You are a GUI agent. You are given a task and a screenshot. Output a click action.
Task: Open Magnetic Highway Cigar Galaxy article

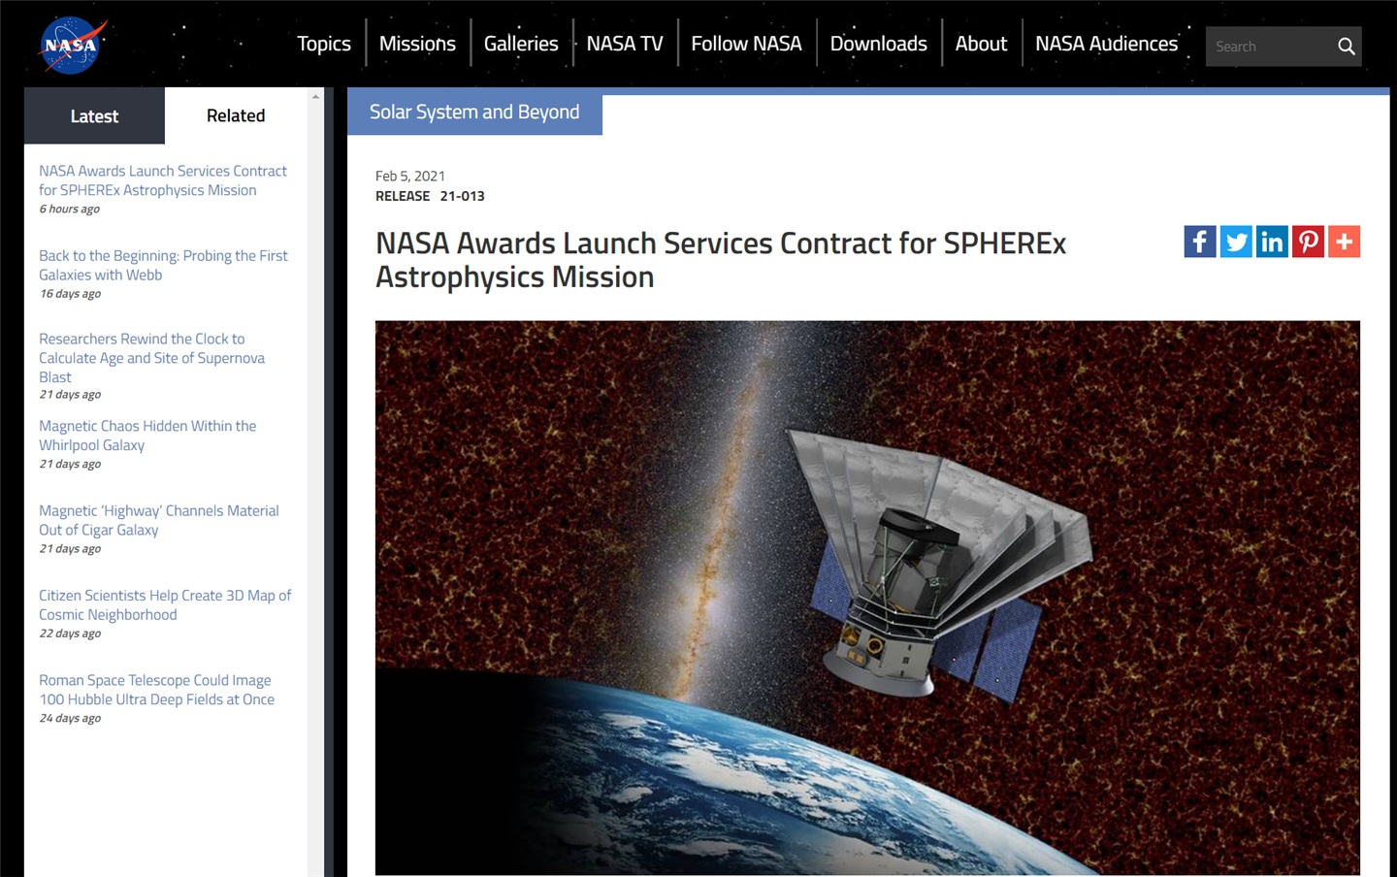(159, 520)
